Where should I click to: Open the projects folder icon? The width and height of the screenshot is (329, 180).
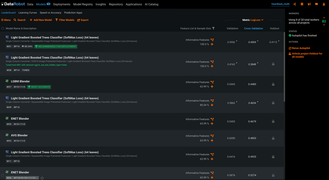pyautogui.click(x=316, y=4)
